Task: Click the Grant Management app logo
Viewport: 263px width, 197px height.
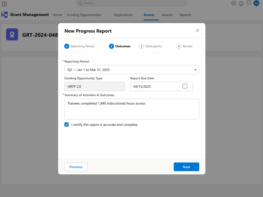Action: click(4, 15)
